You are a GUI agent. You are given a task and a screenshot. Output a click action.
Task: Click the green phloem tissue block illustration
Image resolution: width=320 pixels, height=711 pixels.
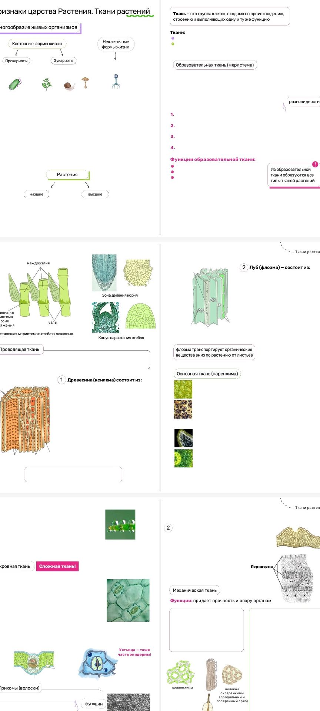[210, 297]
